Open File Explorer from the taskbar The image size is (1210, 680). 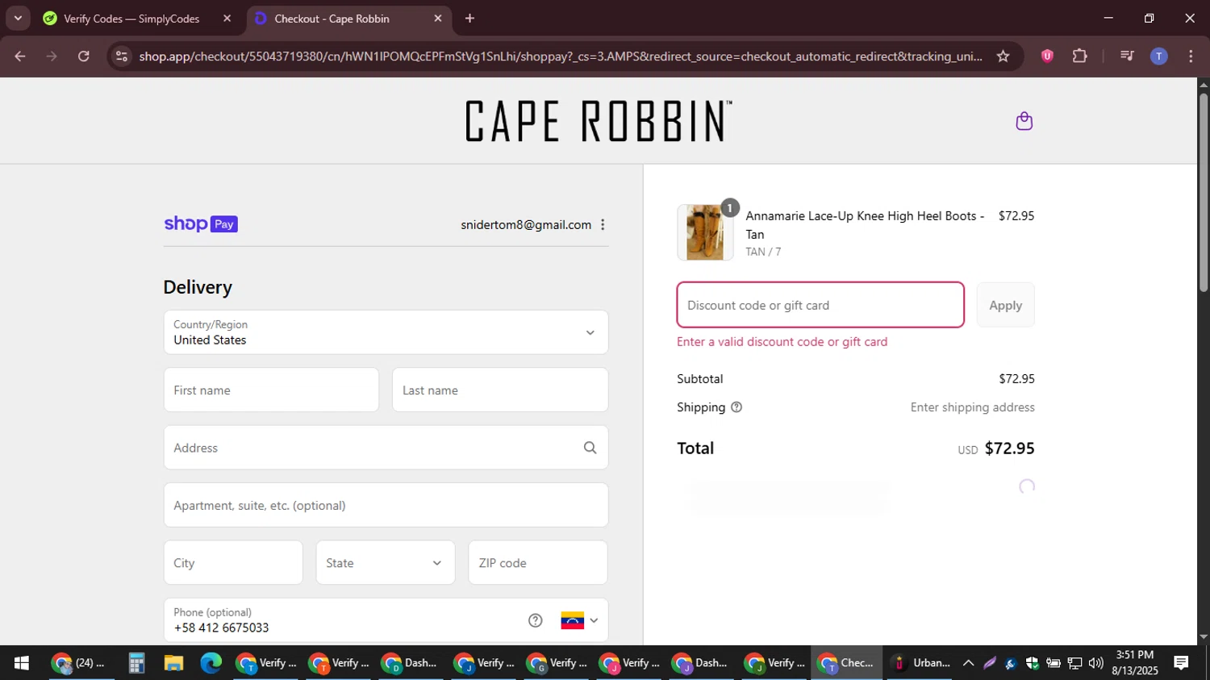[x=173, y=663]
